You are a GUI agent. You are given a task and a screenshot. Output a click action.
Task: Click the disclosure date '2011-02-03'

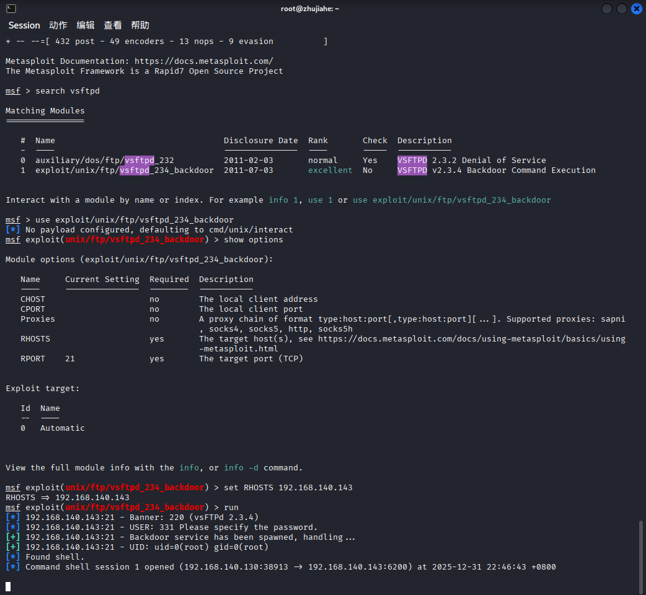point(249,160)
